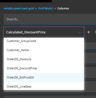The height and width of the screenshot is (98, 96).
Task: Open the metafx-panel-card-grid breadcrumb link
Action: [x=19, y=8]
